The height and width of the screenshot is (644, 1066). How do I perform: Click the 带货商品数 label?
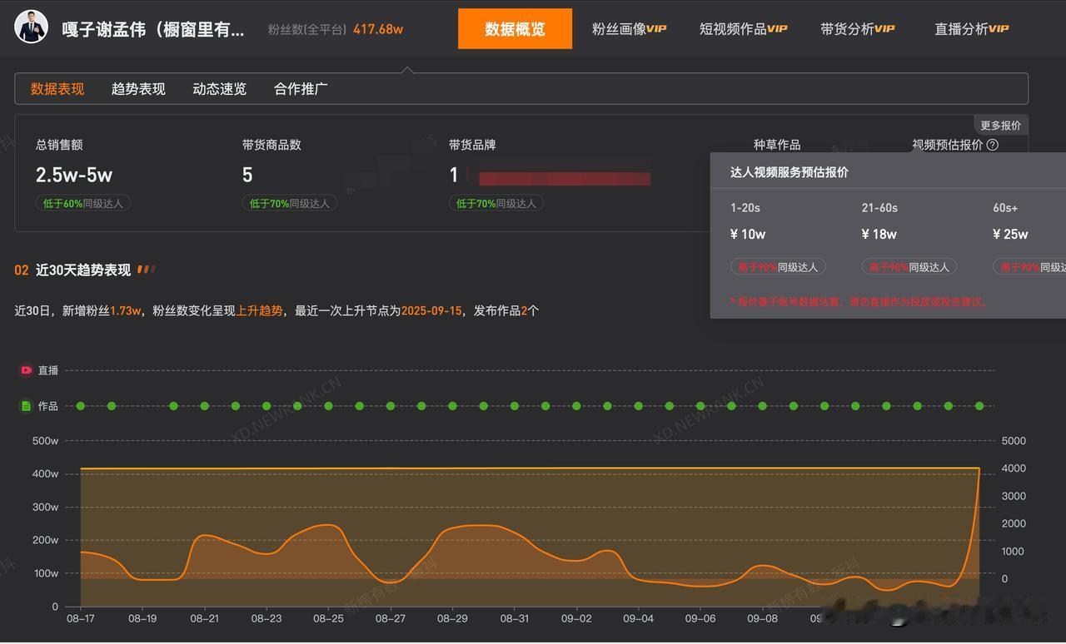[271, 145]
